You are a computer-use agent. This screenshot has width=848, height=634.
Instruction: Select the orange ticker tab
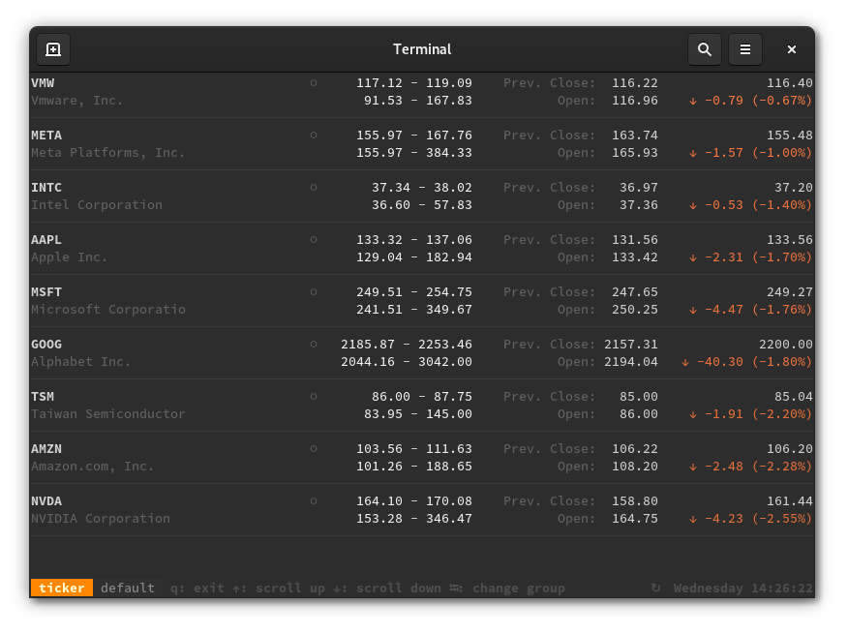(x=62, y=588)
